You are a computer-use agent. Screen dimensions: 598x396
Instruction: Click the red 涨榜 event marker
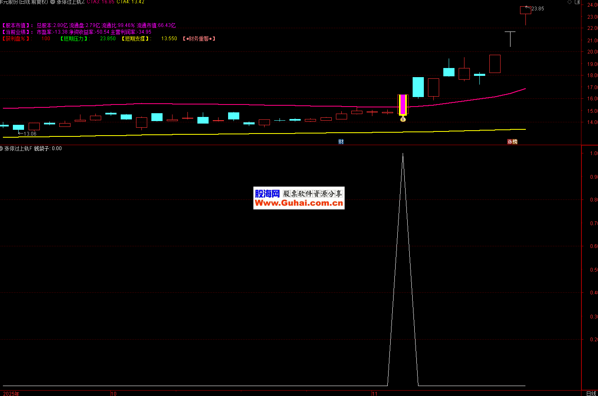click(512, 142)
